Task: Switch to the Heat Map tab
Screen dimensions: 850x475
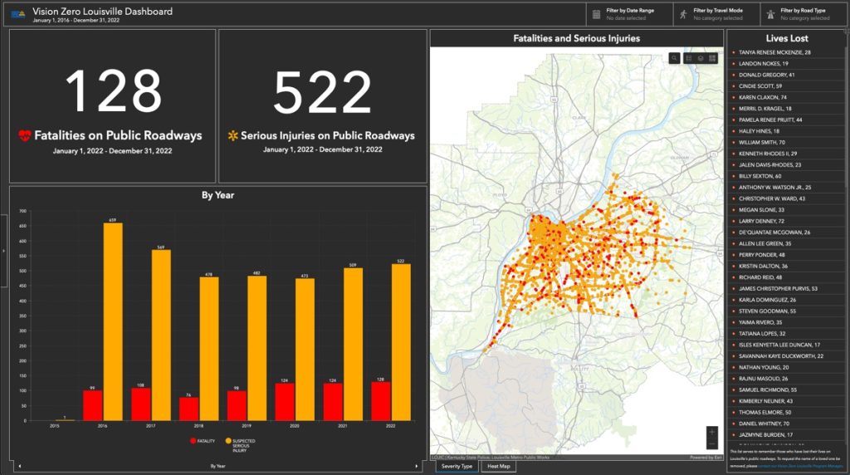Action: coord(500,467)
